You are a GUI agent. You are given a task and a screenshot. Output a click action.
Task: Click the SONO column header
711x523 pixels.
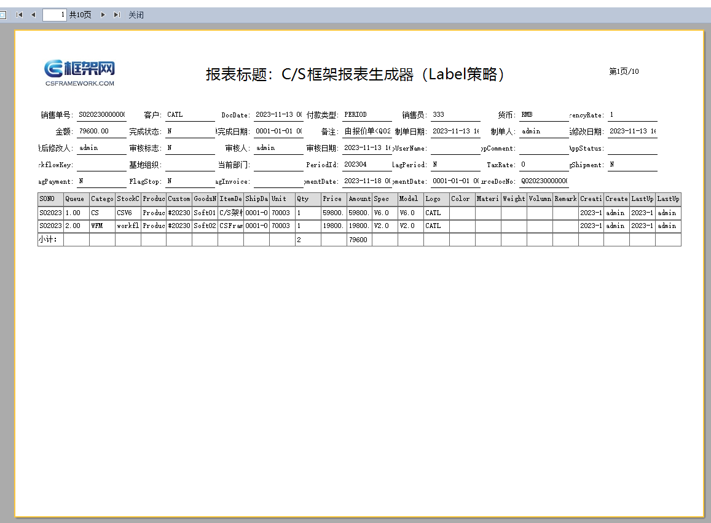click(51, 199)
